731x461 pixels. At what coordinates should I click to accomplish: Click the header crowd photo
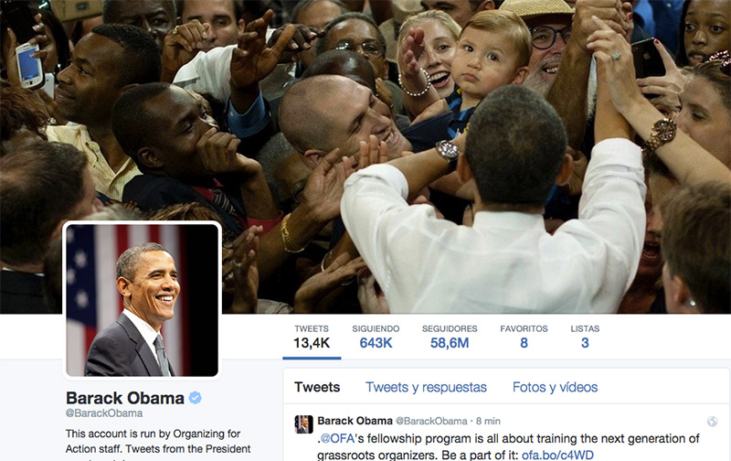point(365,156)
